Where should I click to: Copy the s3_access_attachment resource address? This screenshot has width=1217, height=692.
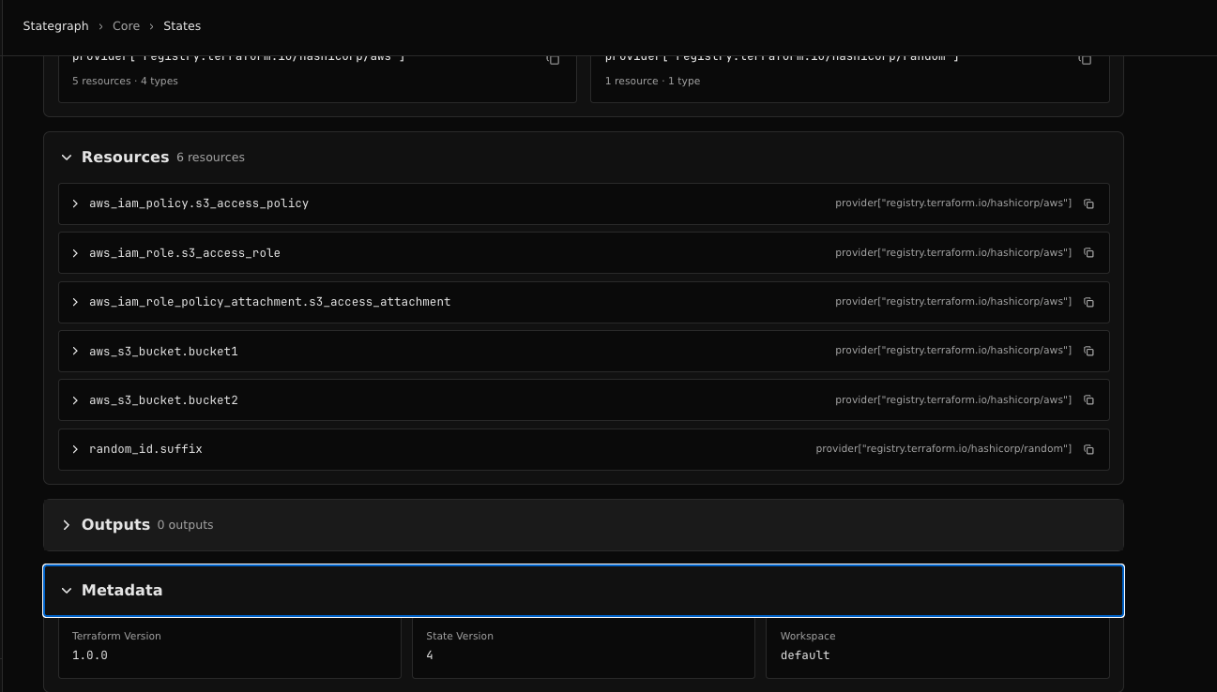pos(1088,302)
